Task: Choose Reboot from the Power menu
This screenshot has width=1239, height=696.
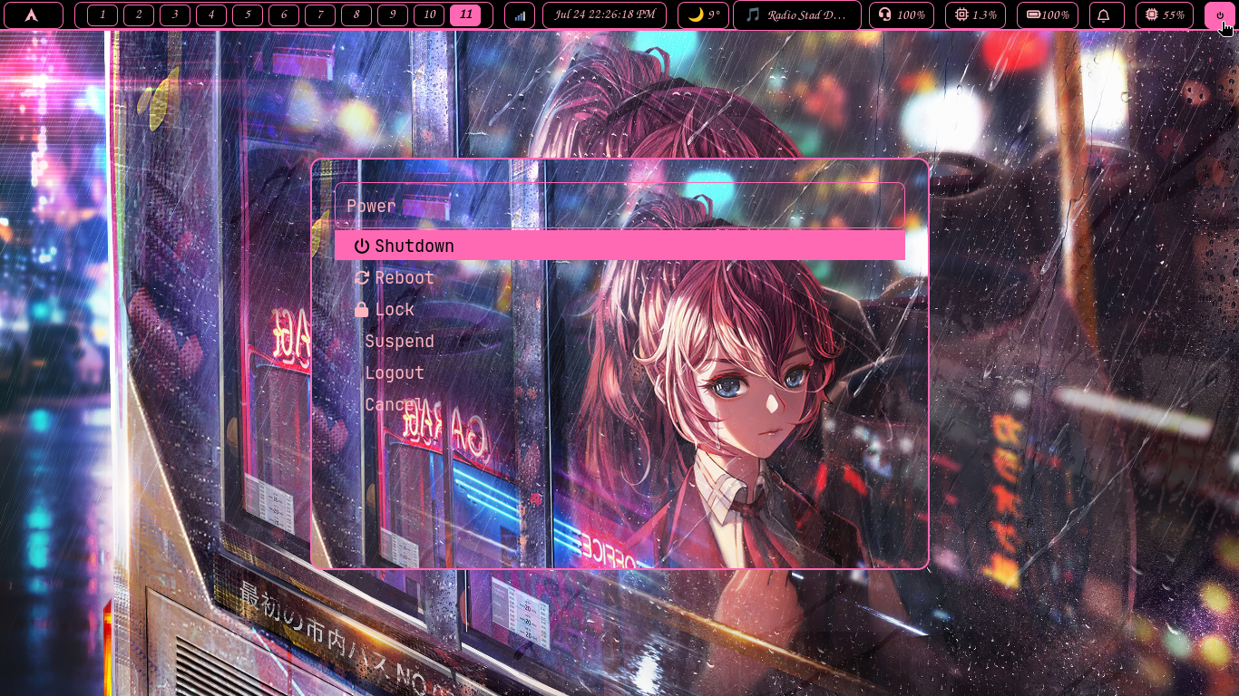Action: coord(619,277)
